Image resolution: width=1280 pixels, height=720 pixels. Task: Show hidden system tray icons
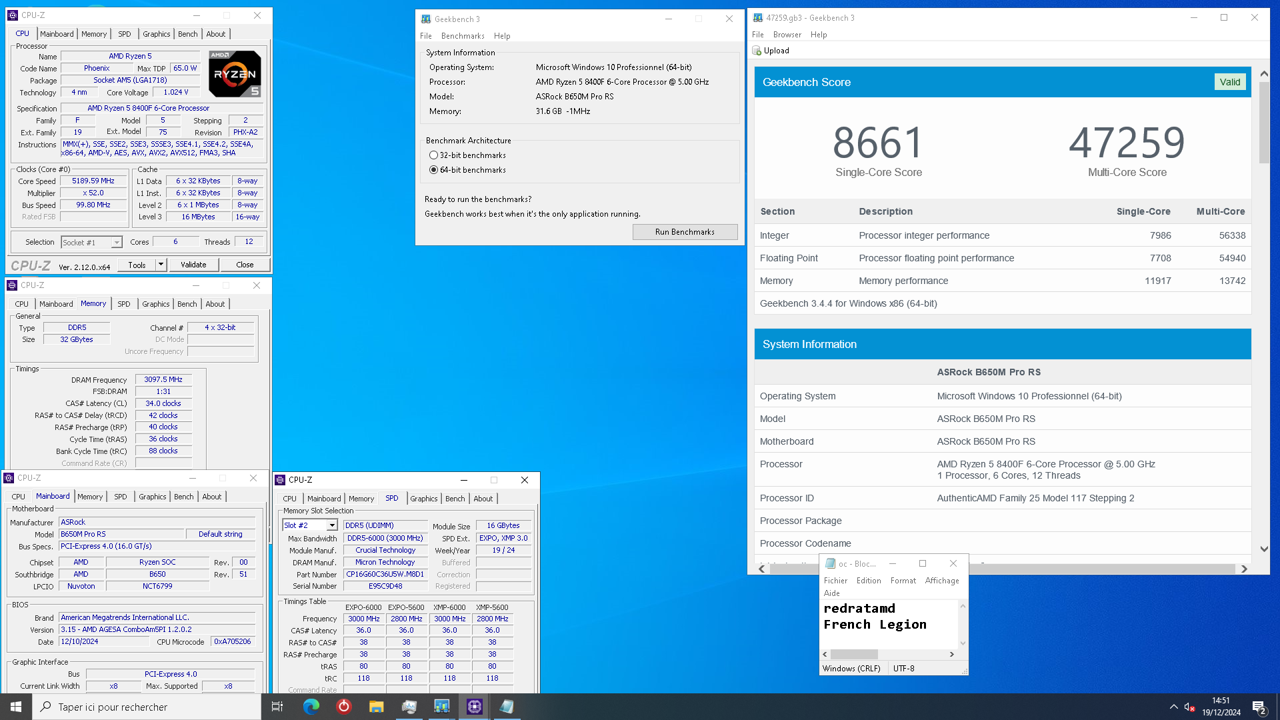(1173, 707)
